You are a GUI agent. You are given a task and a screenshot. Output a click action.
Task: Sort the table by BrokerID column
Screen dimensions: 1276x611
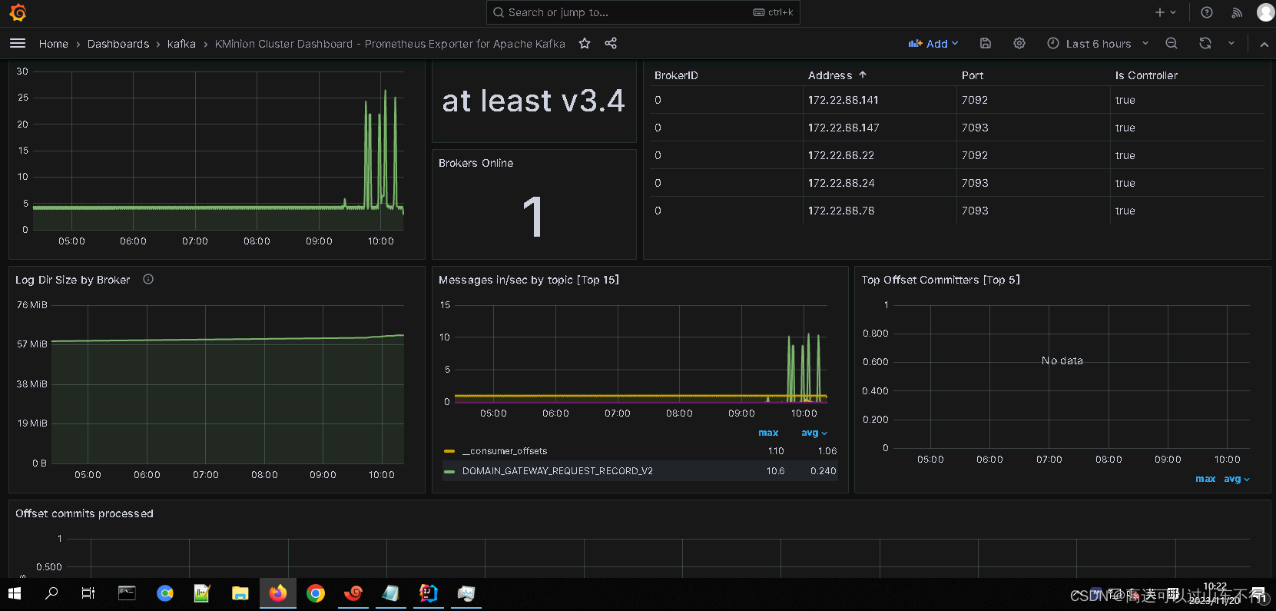[x=676, y=75]
